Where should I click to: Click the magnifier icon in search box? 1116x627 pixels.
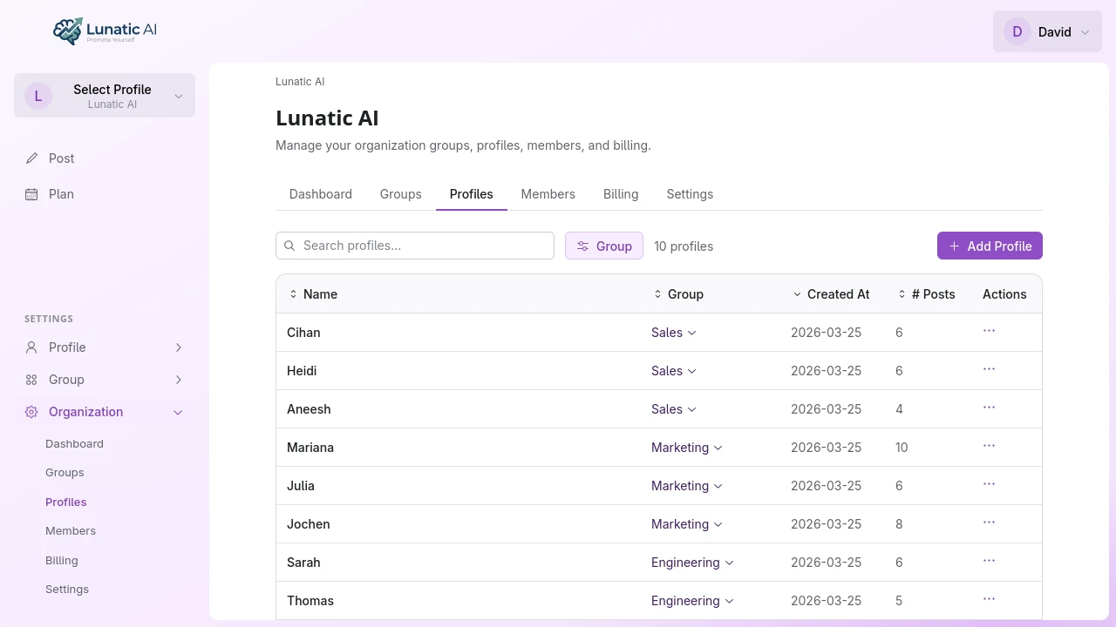tap(289, 246)
